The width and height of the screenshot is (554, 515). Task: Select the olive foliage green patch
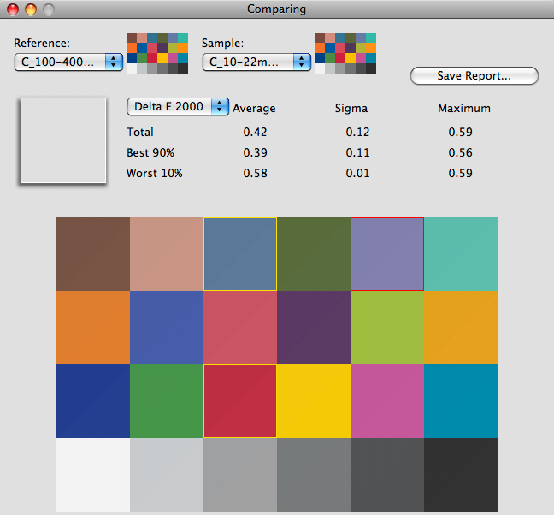pyautogui.click(x=314, y=254)
